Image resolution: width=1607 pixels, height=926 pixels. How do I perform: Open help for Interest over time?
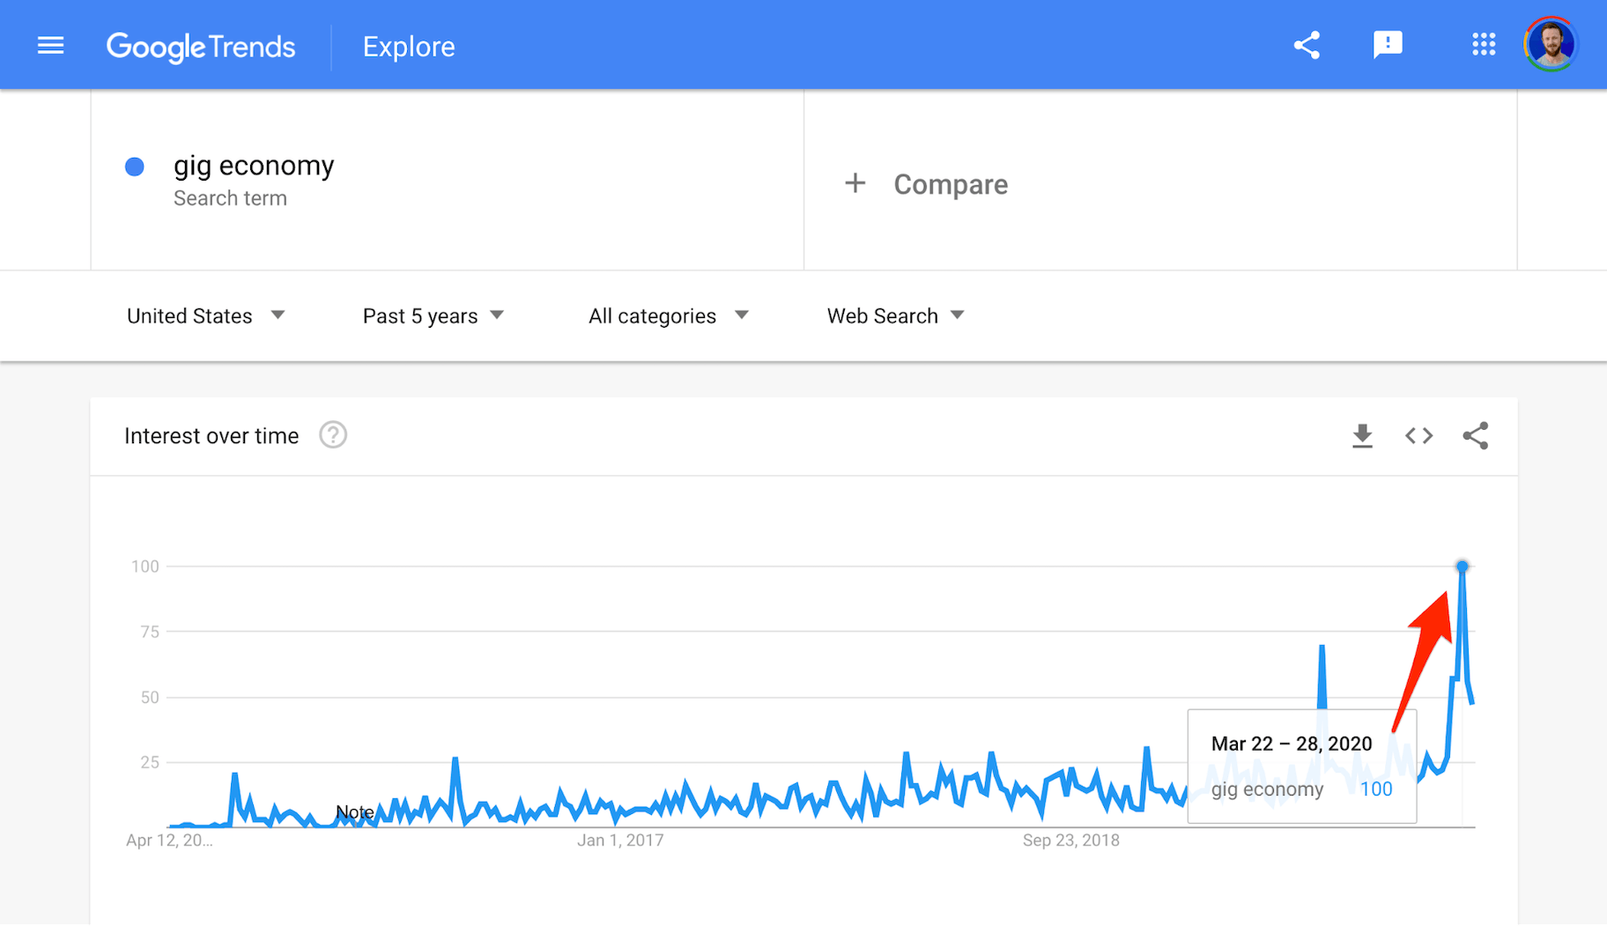pyautogui.click(x=333, y=435)
